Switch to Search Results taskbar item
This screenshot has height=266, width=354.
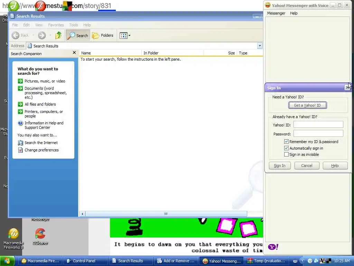click(x=130, y=261)
